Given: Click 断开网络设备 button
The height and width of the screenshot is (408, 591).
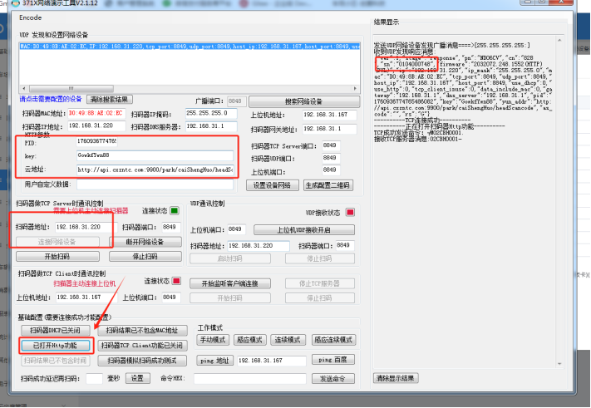Looking at the screenshot, I should [145, 242].
